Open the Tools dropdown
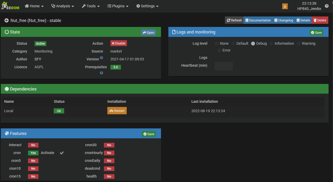Image resolution: width=333 pixels, height=182 pixels. pyautogui.click(x=91, y=6)
